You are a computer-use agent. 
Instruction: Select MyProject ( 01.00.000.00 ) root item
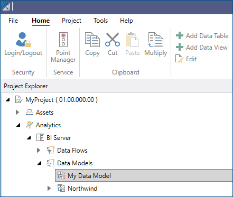coord(61,100)
